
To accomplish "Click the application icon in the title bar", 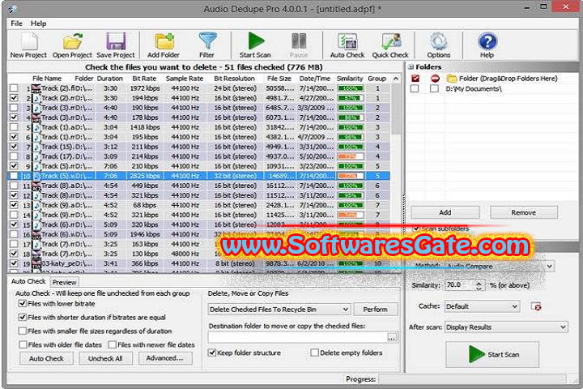I will click(x=13, y=9).
